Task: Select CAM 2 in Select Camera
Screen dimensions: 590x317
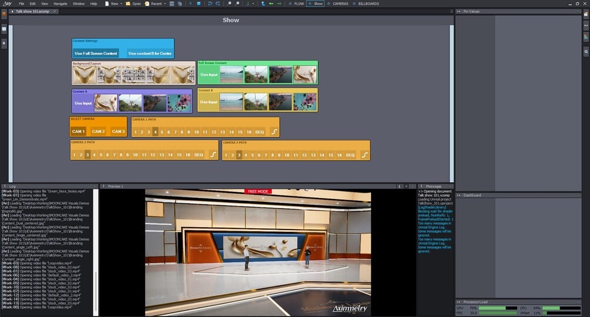Action: 98,131
